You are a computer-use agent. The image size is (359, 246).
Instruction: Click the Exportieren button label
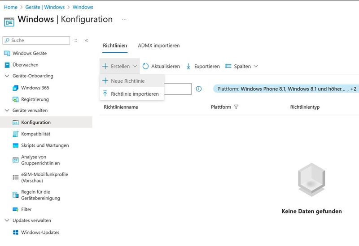tap(207, 66)
